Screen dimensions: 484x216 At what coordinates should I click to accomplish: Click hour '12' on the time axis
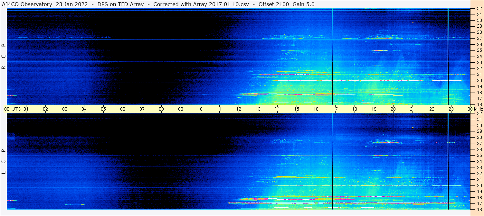[x=239, y=109]
